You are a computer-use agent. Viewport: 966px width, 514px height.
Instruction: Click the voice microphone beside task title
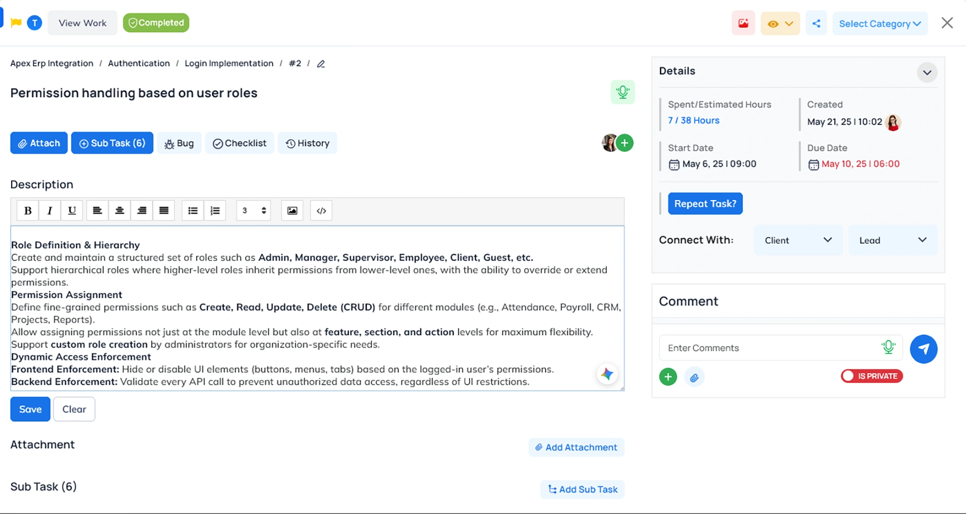point(622,92)
